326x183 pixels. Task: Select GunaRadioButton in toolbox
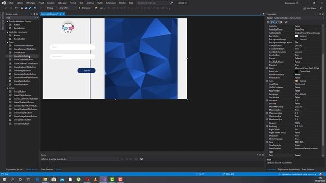[x=22, y=81]
